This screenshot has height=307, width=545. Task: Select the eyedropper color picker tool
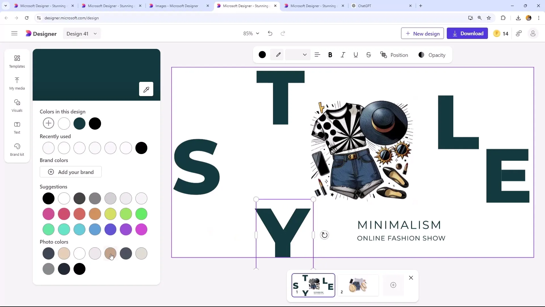146,89
